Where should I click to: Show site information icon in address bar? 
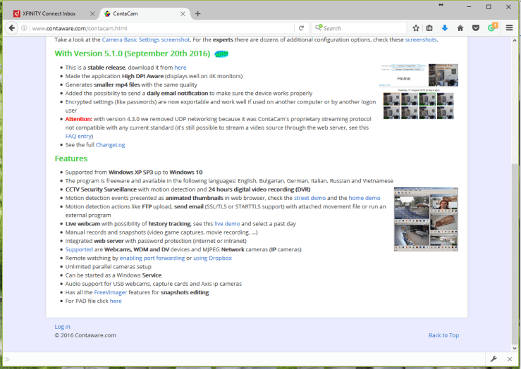coord(25,28)
